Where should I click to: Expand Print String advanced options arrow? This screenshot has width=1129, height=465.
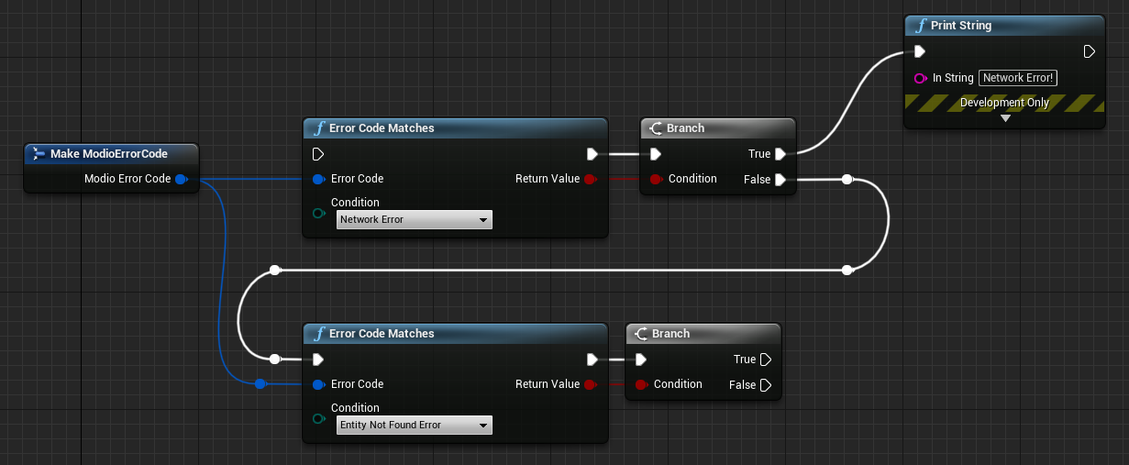click(x=1005, y=118)
